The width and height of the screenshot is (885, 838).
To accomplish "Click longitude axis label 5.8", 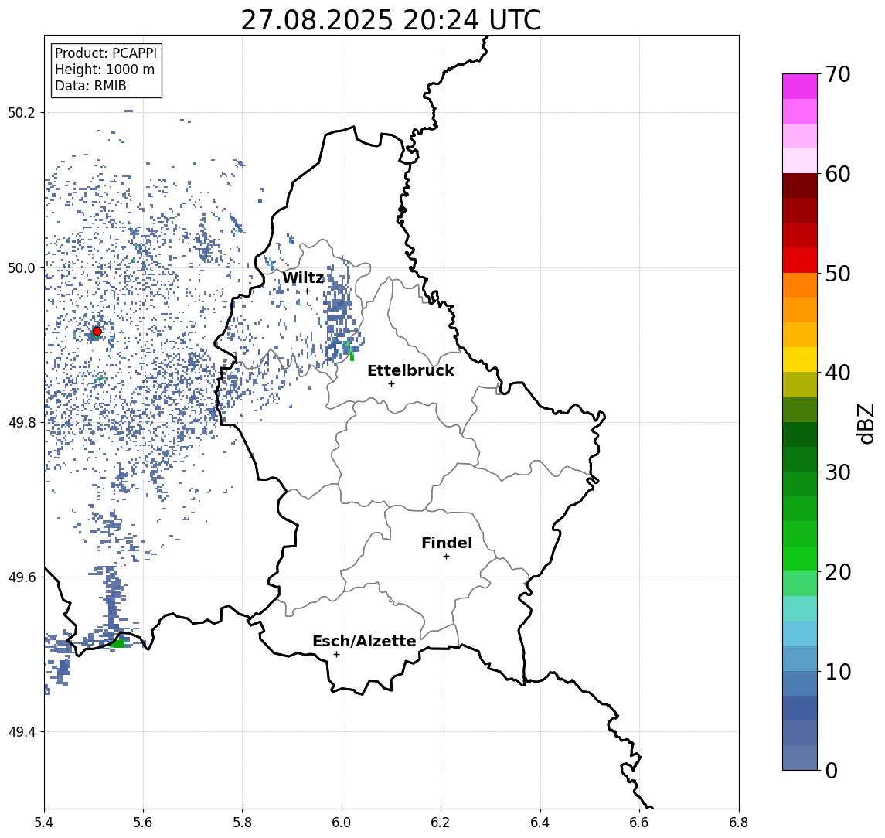I will pos(243,823).
